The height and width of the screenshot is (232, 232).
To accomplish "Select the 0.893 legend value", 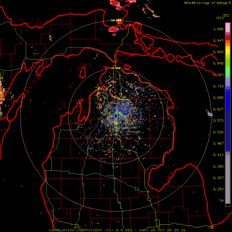I will 218,52.
